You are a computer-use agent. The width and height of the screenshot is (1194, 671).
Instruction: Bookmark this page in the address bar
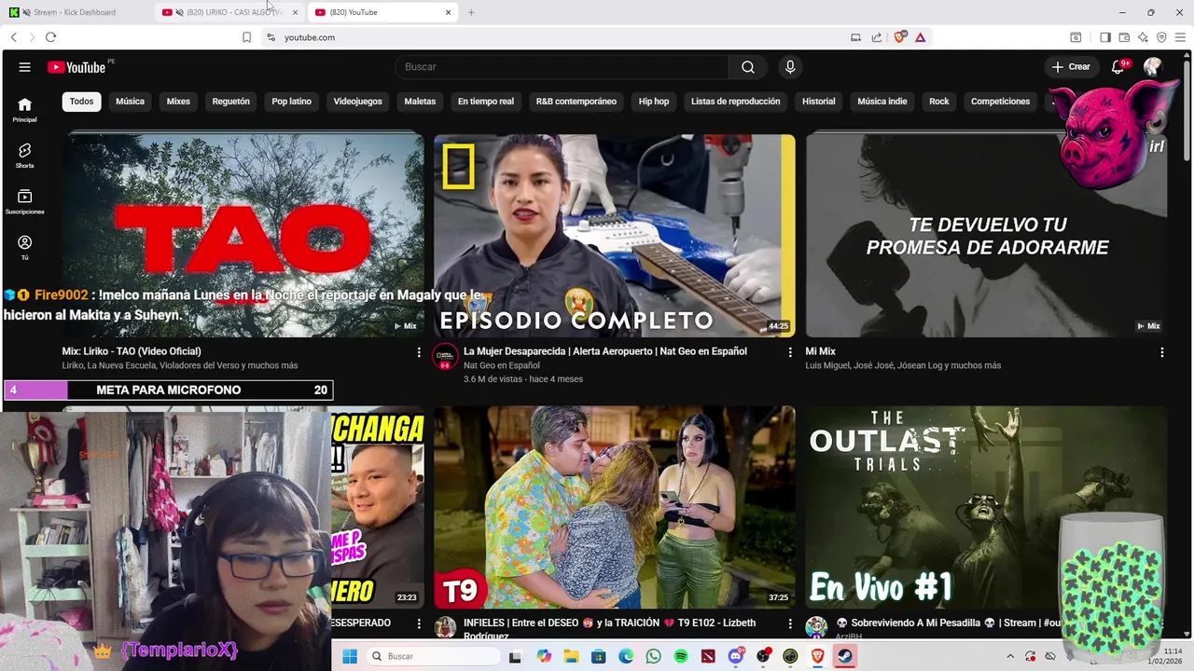click(246, 37)
